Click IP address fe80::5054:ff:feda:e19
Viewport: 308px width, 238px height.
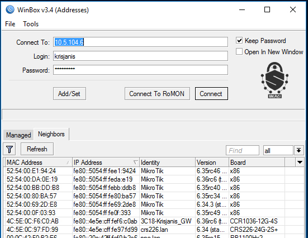coord(103,179)
